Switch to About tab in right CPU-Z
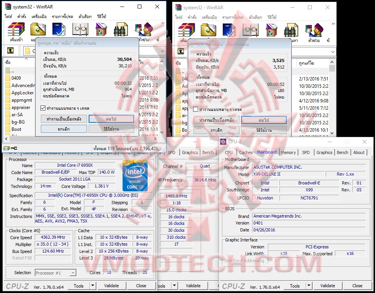This screenshot has height=293, width=375. point(359,152)
